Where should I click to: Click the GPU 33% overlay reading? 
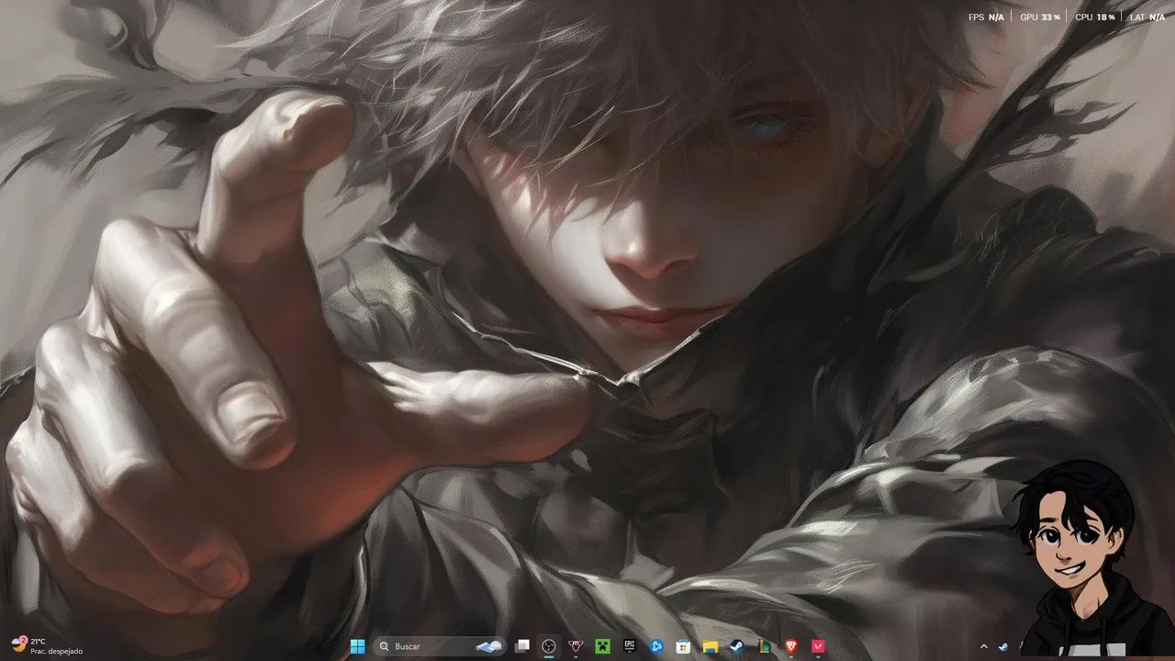pyautogui.click(x=1040, y=17)
